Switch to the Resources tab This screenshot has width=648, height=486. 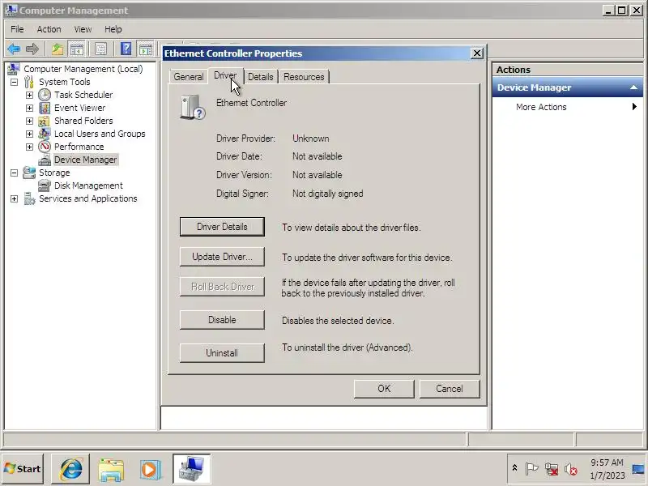(304, 77)
